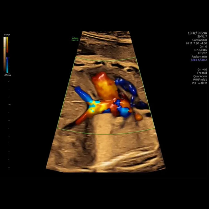
Task: Click the 37cm/s upper velocity label
Action: tap(7, 34)
